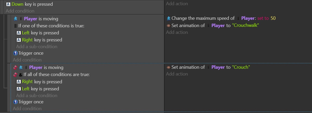The width and height of the screenshot is (312, 113).
Task: Click the platformer behavior icon before first "Player is moving"
Action: tap(16, 19)
